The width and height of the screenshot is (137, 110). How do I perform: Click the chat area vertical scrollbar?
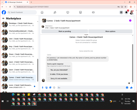pyautogui.click(x=133, y=63)
